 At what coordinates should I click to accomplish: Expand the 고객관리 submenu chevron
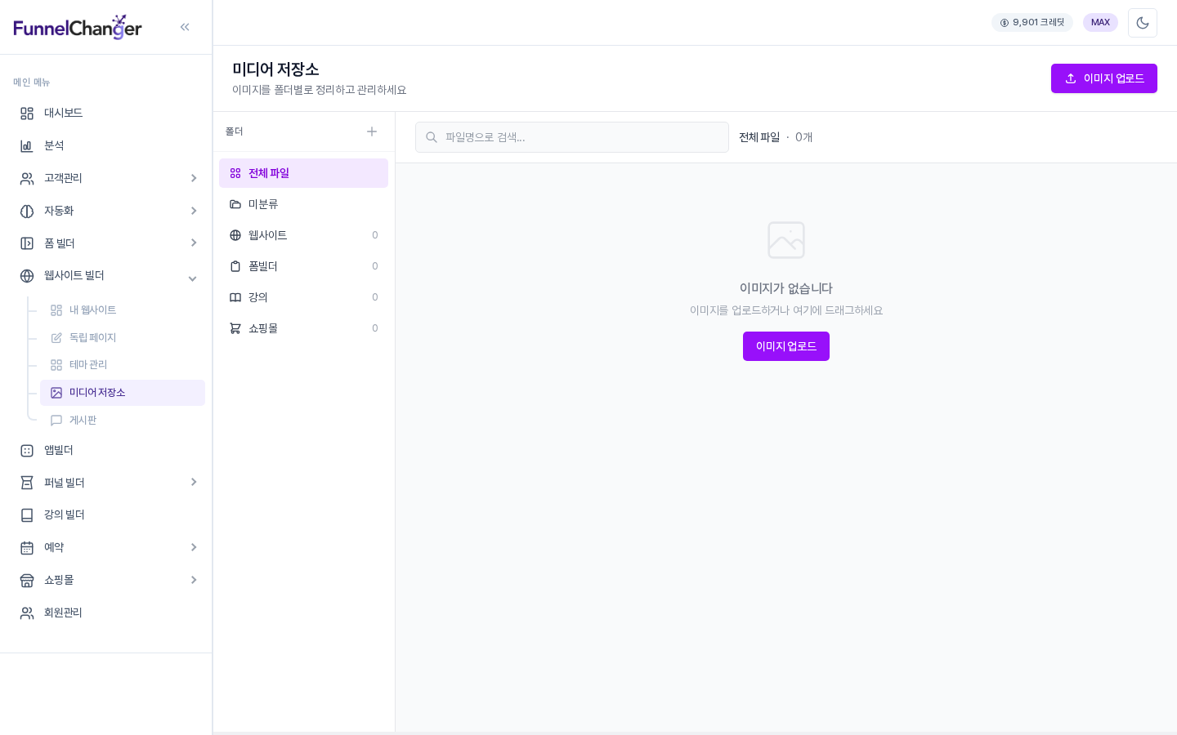click(x=194, y=178)
